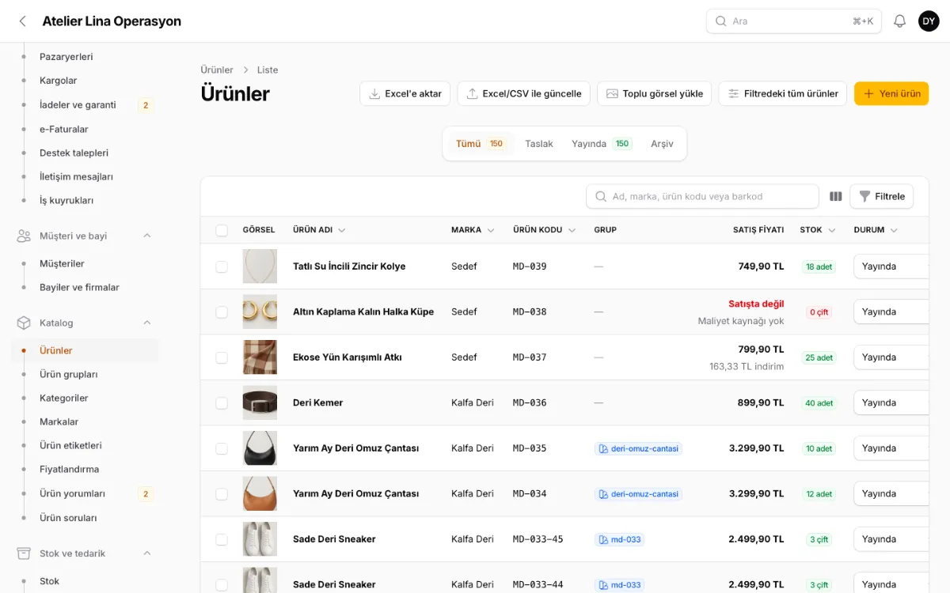The image size is (950, 593).
Task: Click the back arrow beside Atelier Lina Operasyon
Action: 22,21
